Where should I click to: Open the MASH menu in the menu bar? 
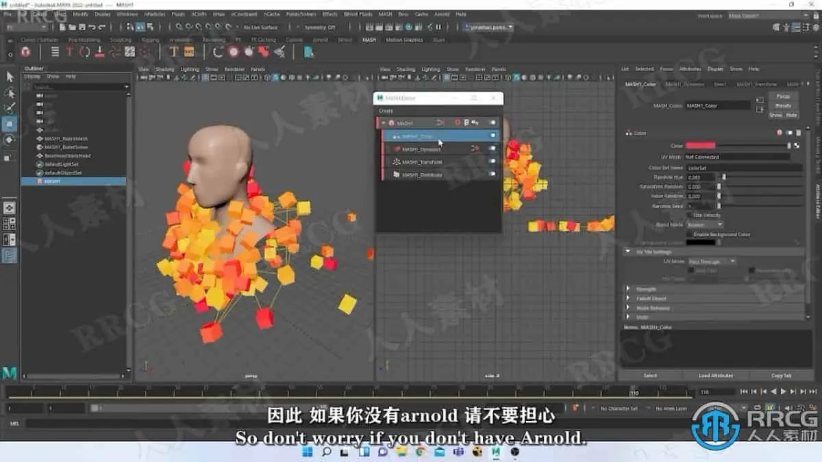coord(385,14)
